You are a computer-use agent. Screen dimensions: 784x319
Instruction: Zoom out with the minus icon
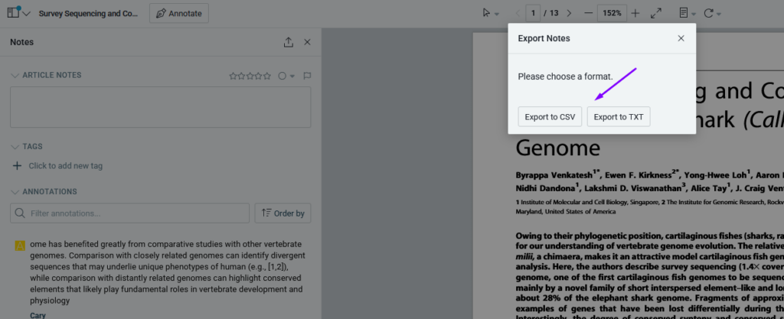(x=588, y=13)
